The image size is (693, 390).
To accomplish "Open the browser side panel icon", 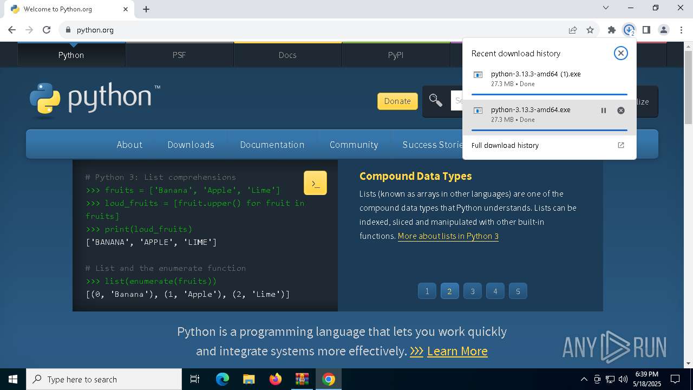I will point(646,30).
